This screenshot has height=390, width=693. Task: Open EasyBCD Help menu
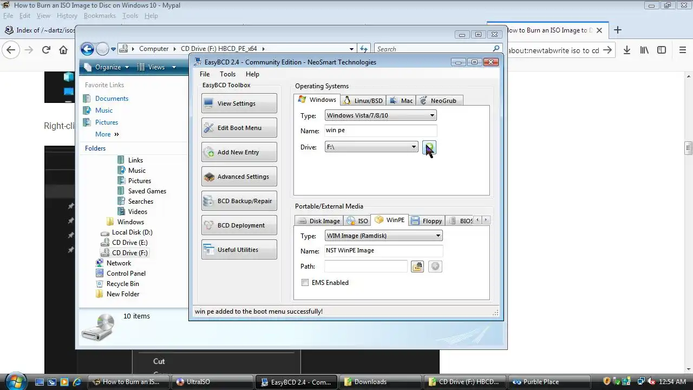click(252, 74)
